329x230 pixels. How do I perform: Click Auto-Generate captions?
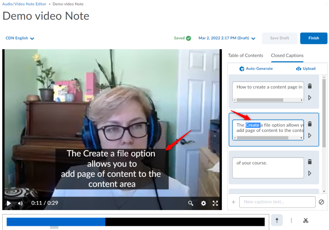[x=256, y=69]
